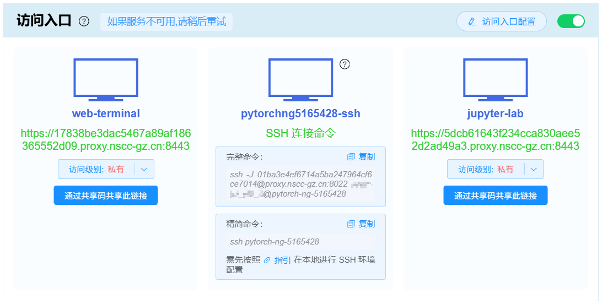Expand jupyter-lab access level dropdown arrow
The width and height of the screenshot is (602, 304).
click(x=534, y=169)
